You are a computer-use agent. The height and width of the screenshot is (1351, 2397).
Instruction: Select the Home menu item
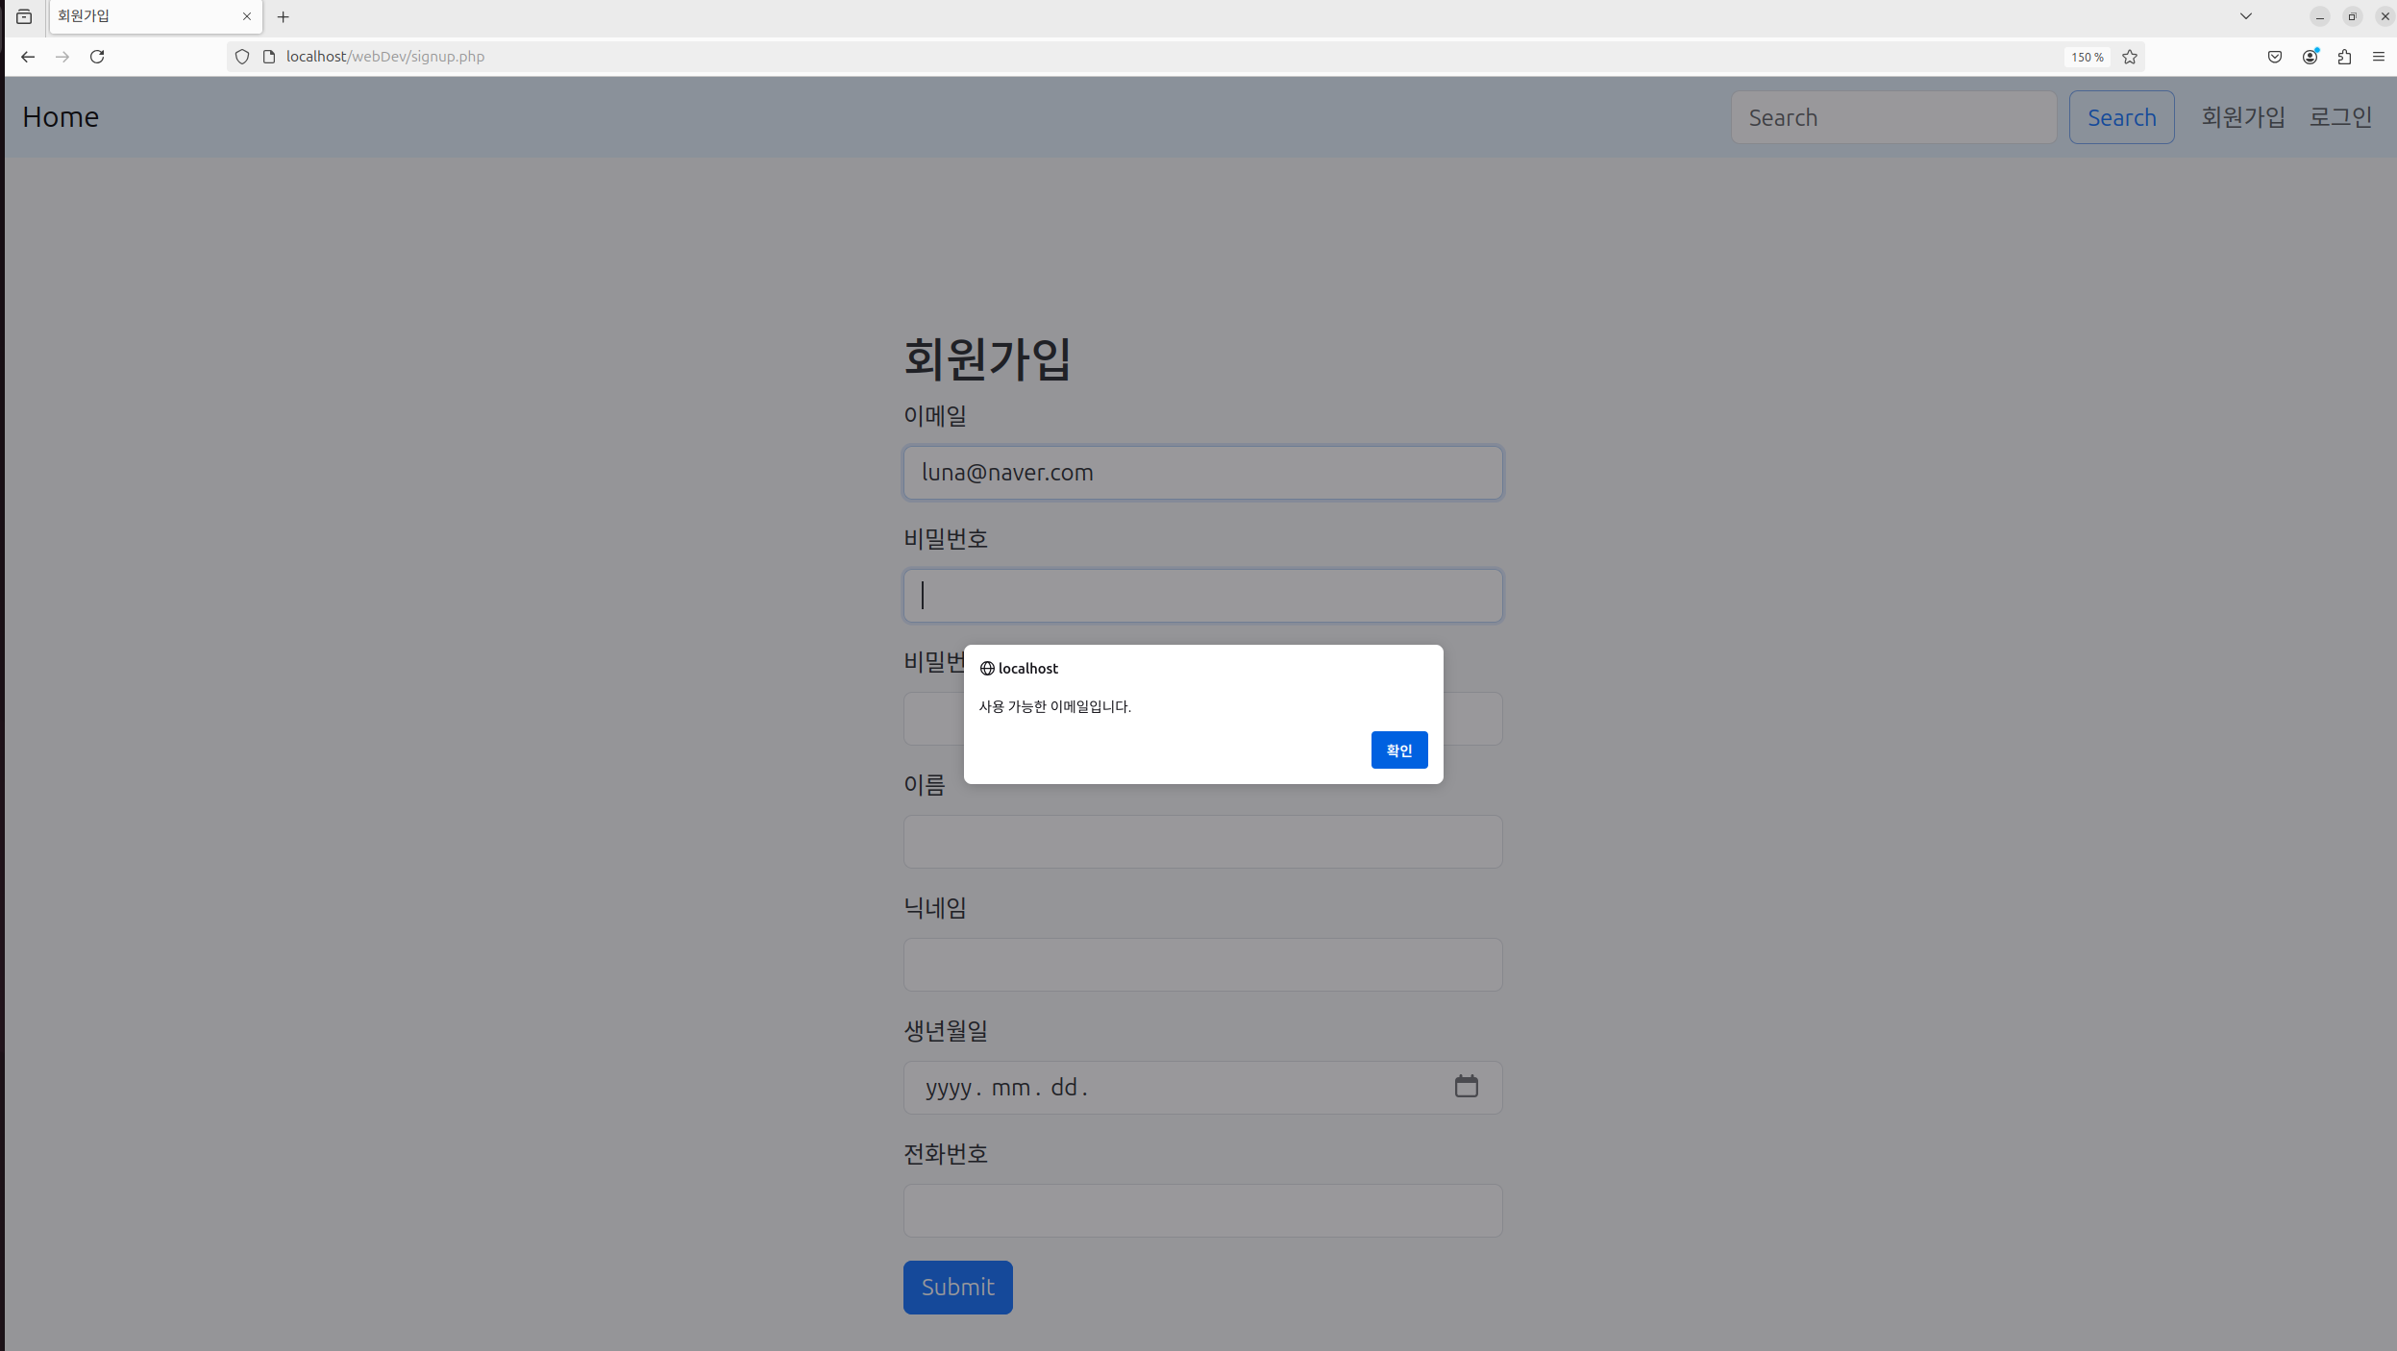click(60, 116)
